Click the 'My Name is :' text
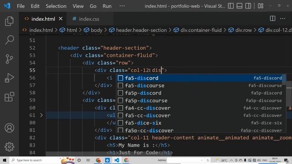Image resolution: width=292 pixels, height=164 pixels. point(137,145)
